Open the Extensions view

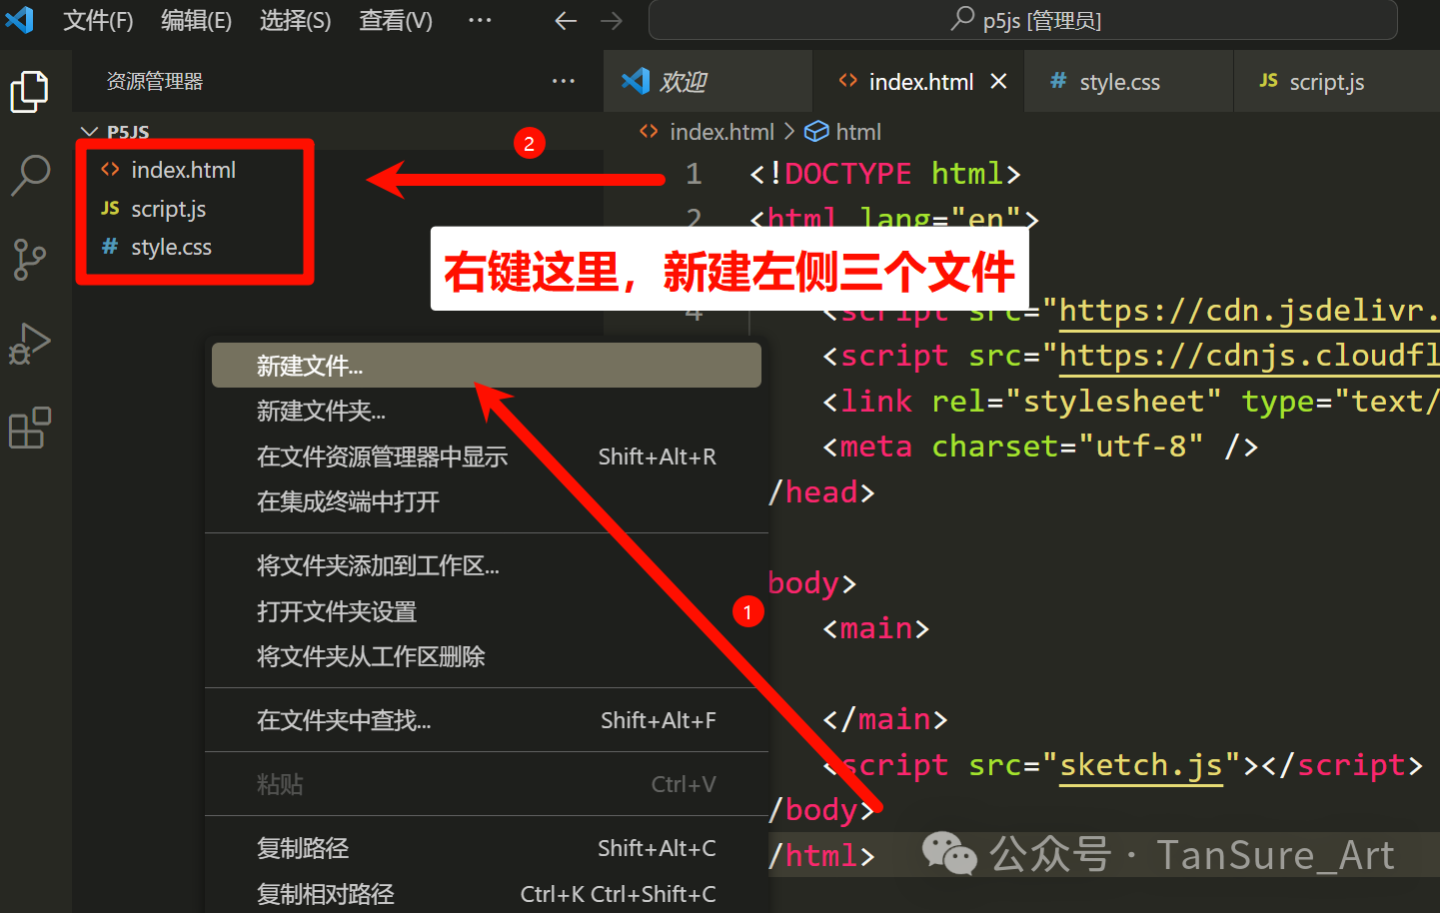click(29, 429)
